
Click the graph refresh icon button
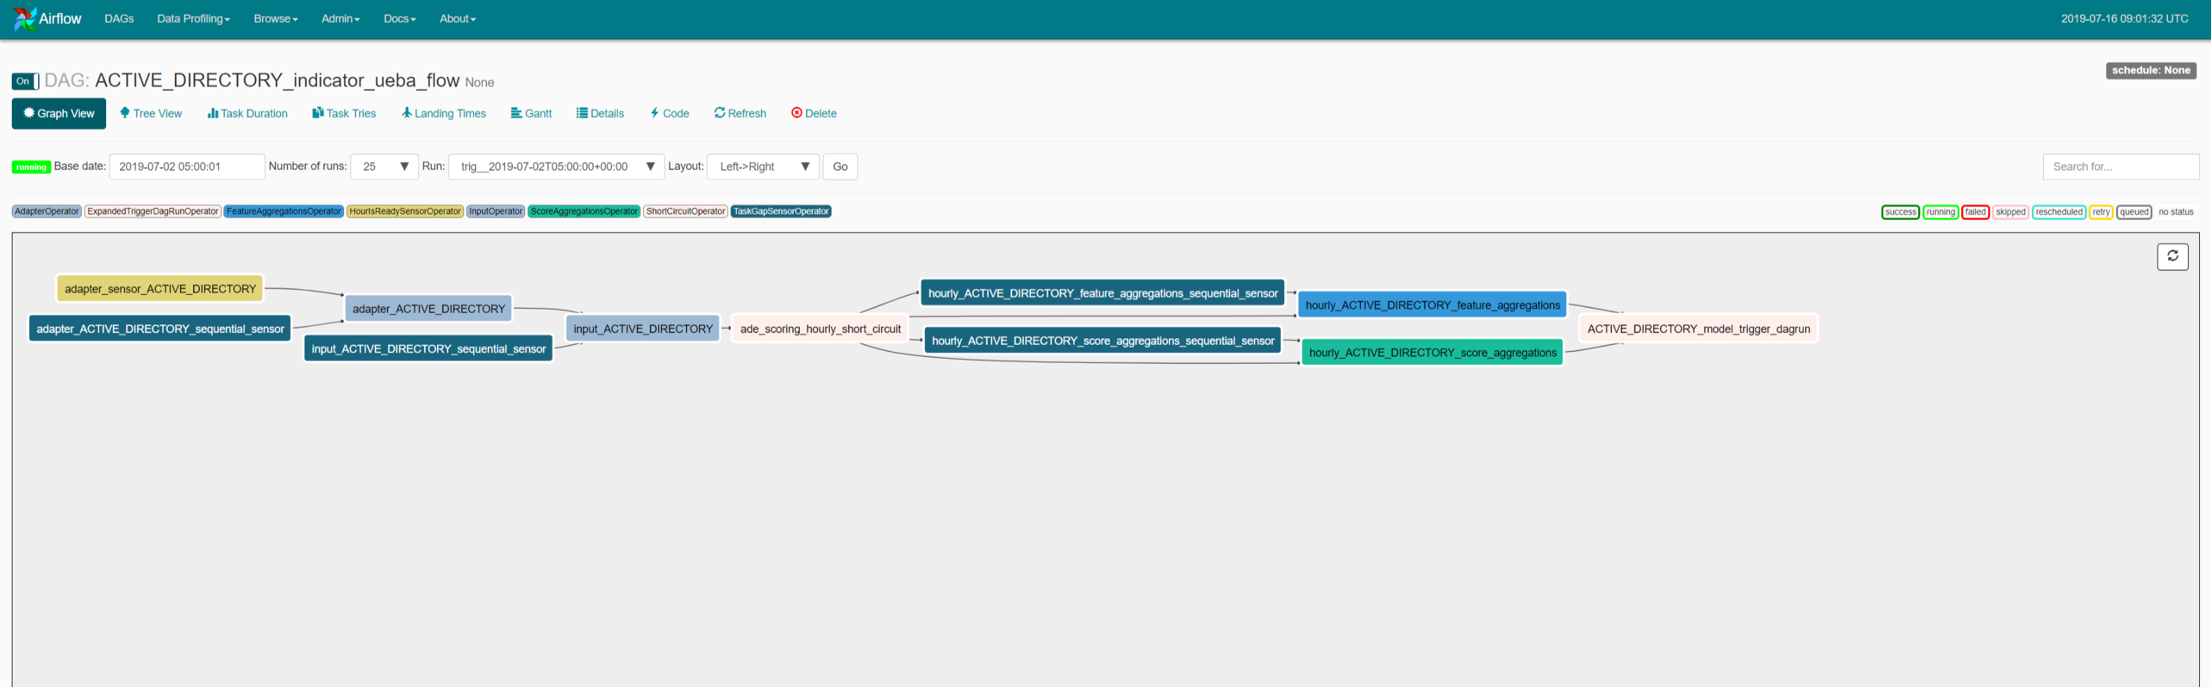(x=2171, y=256)
